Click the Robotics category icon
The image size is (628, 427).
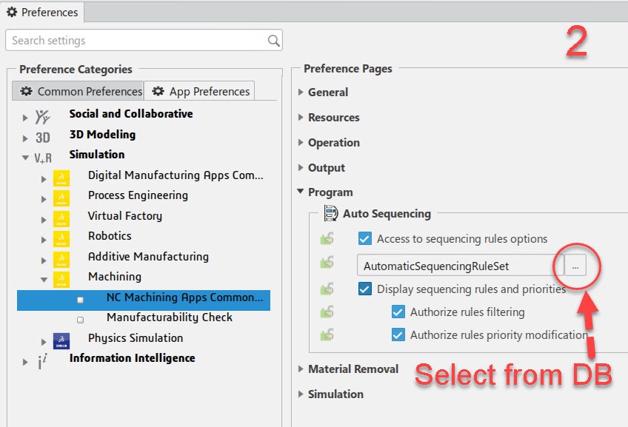61,237
